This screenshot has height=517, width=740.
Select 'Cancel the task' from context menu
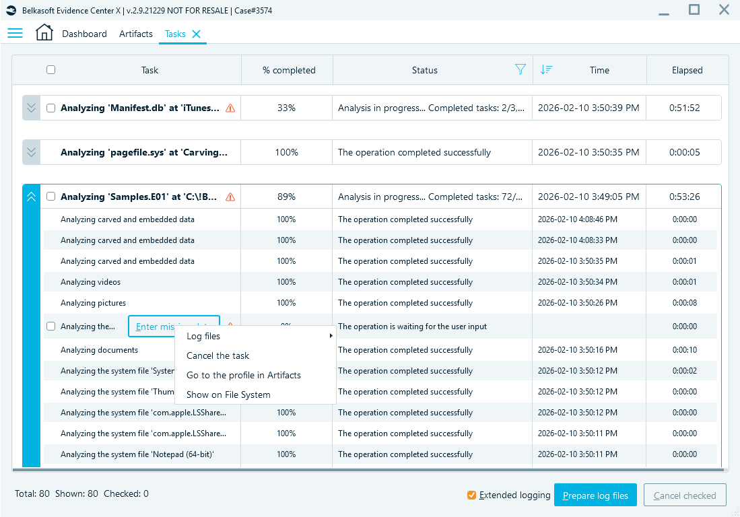(217, 355)
